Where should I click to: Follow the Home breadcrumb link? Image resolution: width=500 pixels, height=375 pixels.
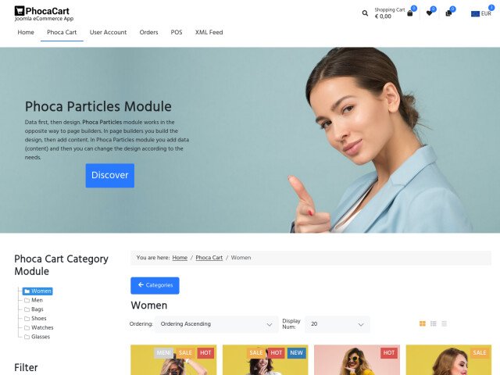pos(180,258)
